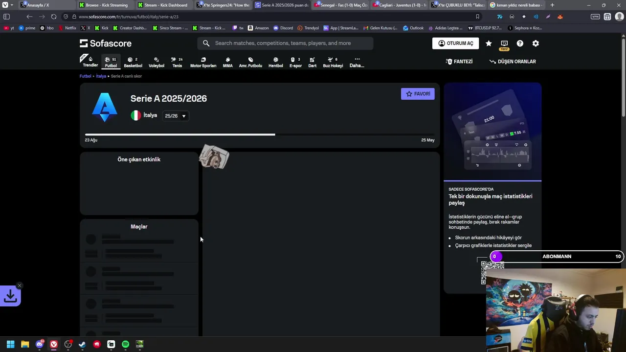Click the browser back arrow
The height and width of the screenshot is (352, 626).
29,17
